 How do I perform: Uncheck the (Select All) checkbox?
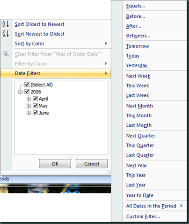(27, 85)
